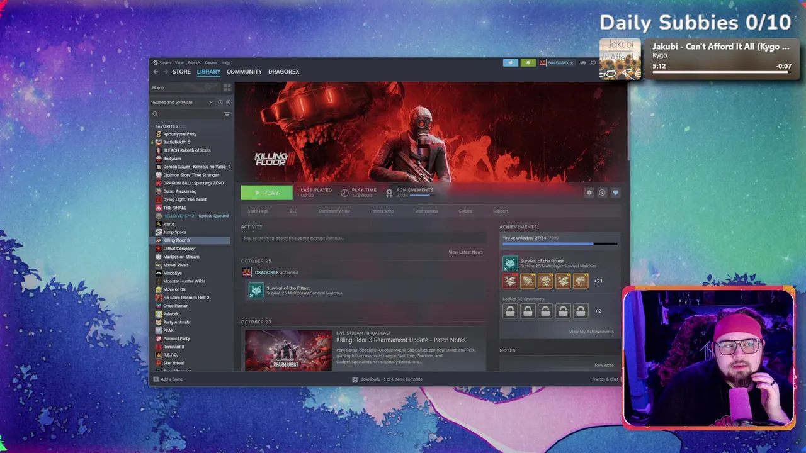
Task: Toggle favorite heart for Killing Floor 3
Action: [615, 193]
